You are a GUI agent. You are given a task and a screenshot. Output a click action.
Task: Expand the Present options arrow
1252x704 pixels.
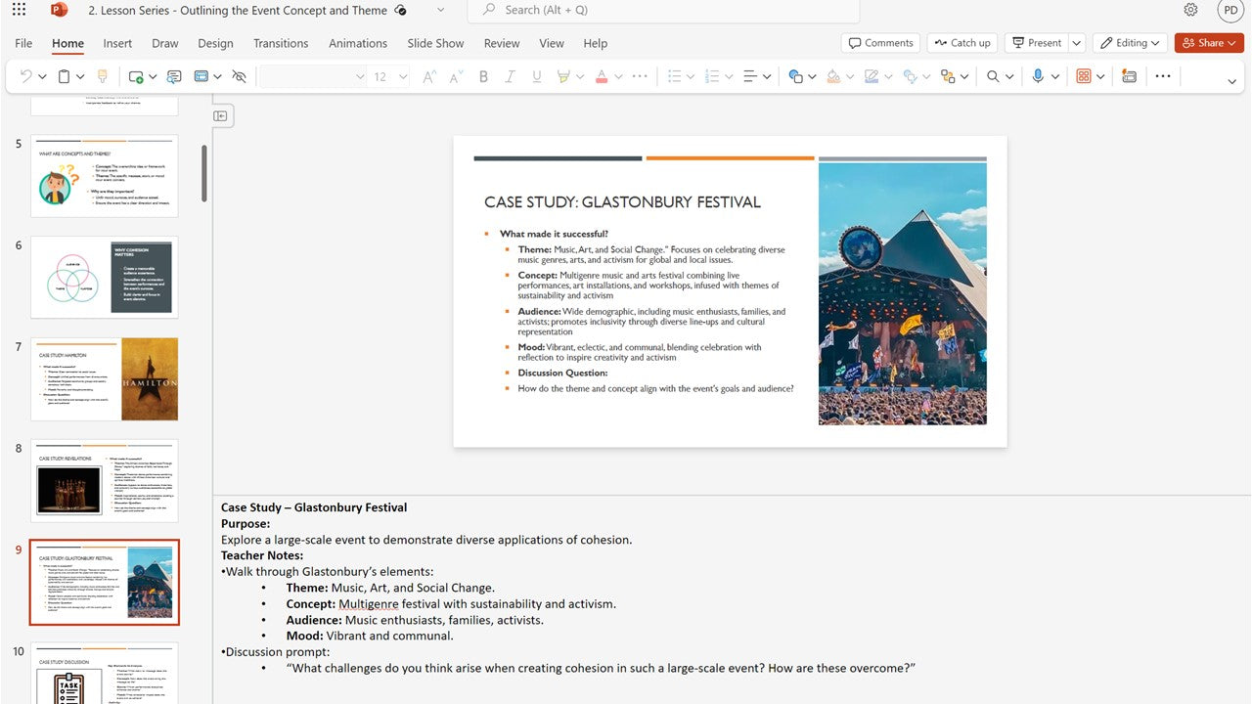1077,43
